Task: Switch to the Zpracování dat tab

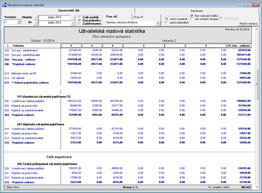Action: [69, 10]
